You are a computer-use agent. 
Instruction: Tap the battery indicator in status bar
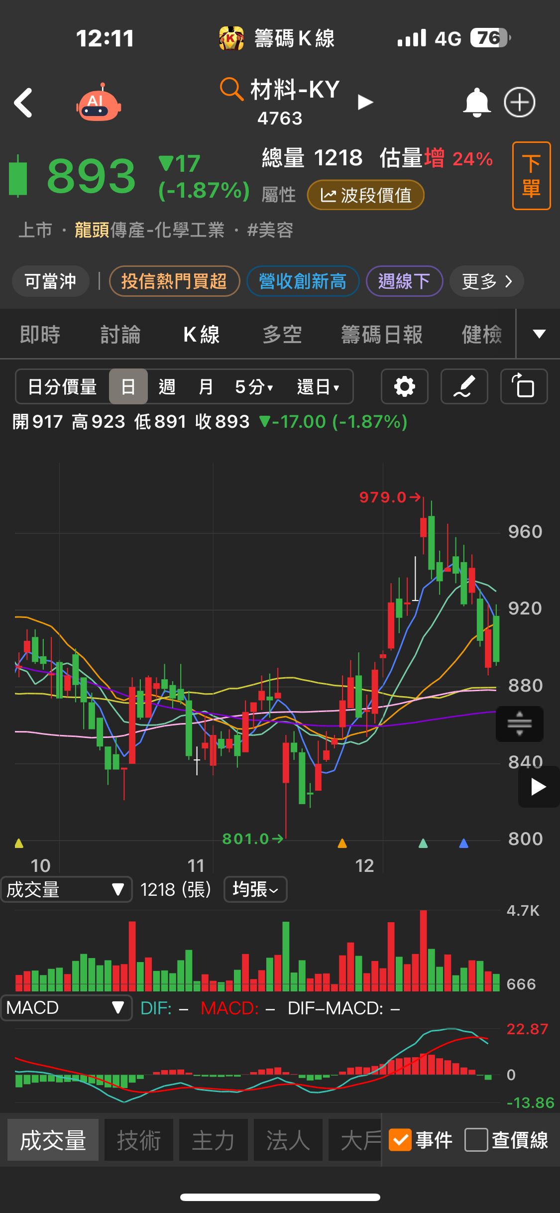pyautogui.click(x=490, y=38)
